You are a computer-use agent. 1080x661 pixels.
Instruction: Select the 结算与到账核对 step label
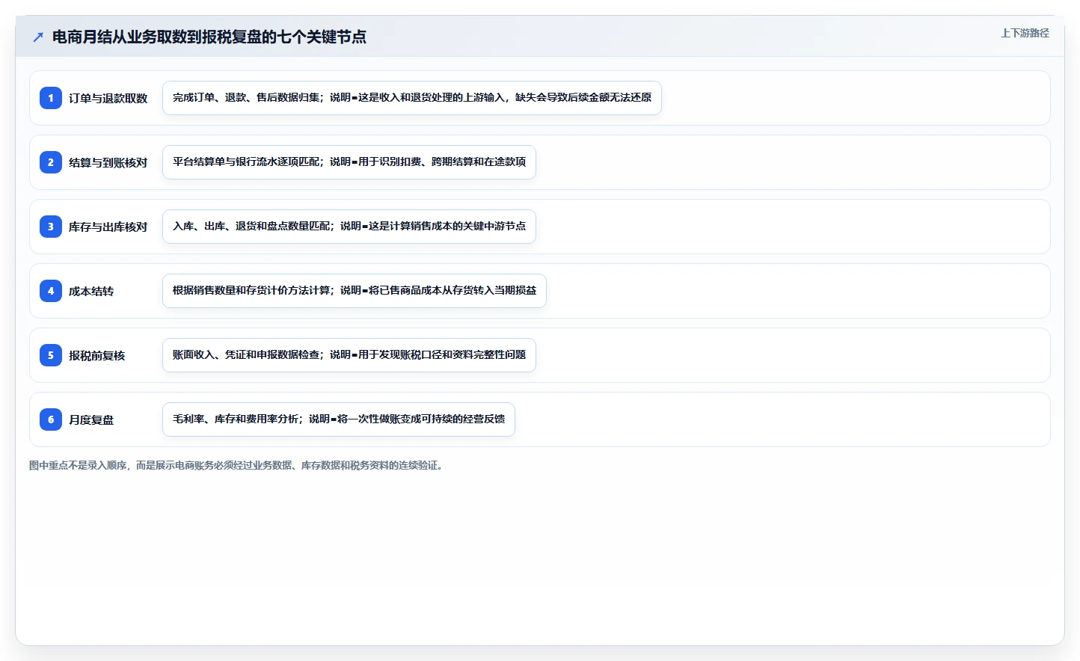(x=108, y=162)
